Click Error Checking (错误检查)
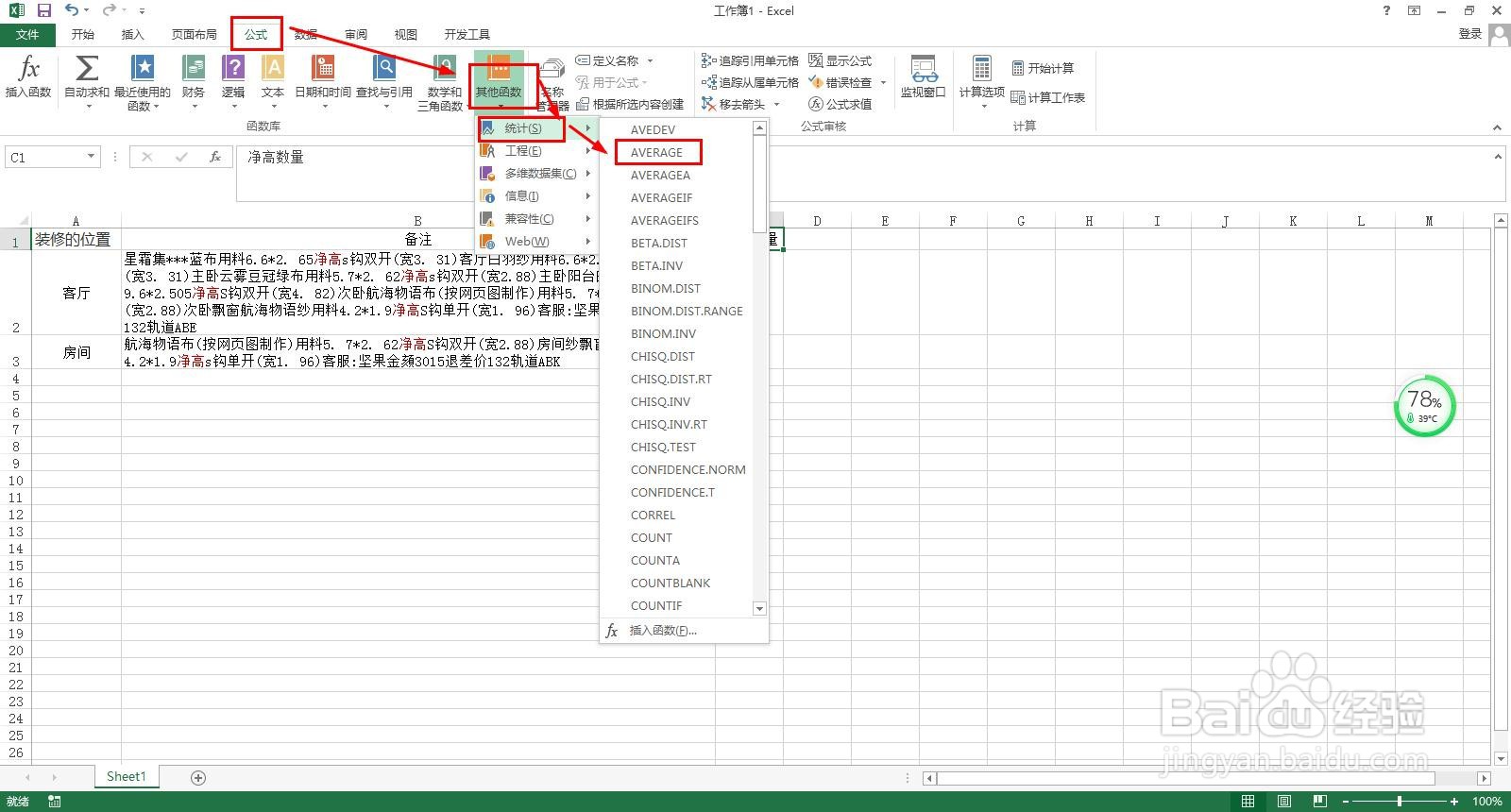 click(840, 82)
